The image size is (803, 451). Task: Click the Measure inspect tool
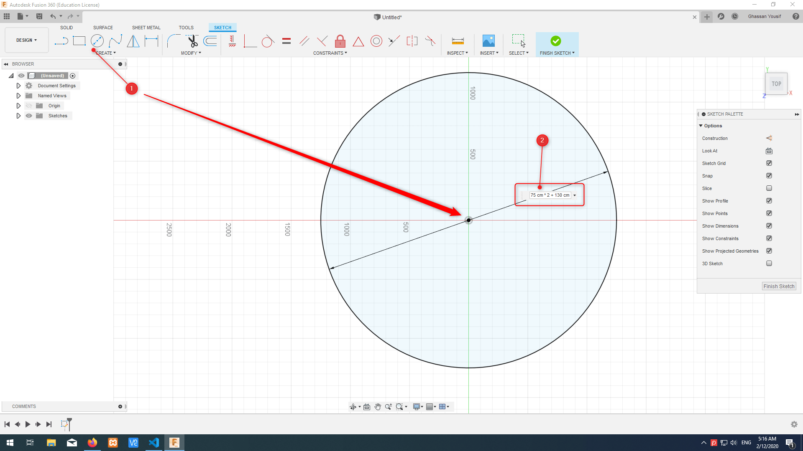tap(458, 41)
